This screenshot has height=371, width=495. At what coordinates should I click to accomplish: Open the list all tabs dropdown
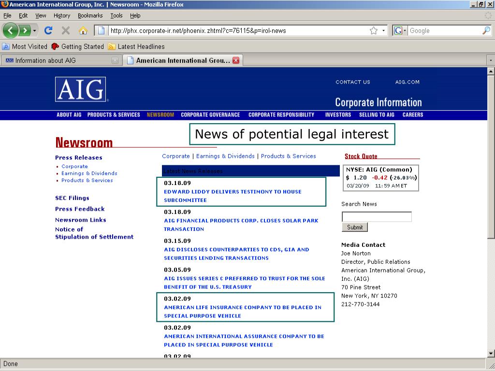(x=491, y=60)
